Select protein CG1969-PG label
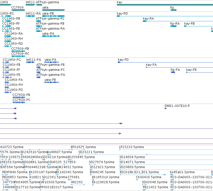This screenshot has height=191, width=213. pos(12,60)
